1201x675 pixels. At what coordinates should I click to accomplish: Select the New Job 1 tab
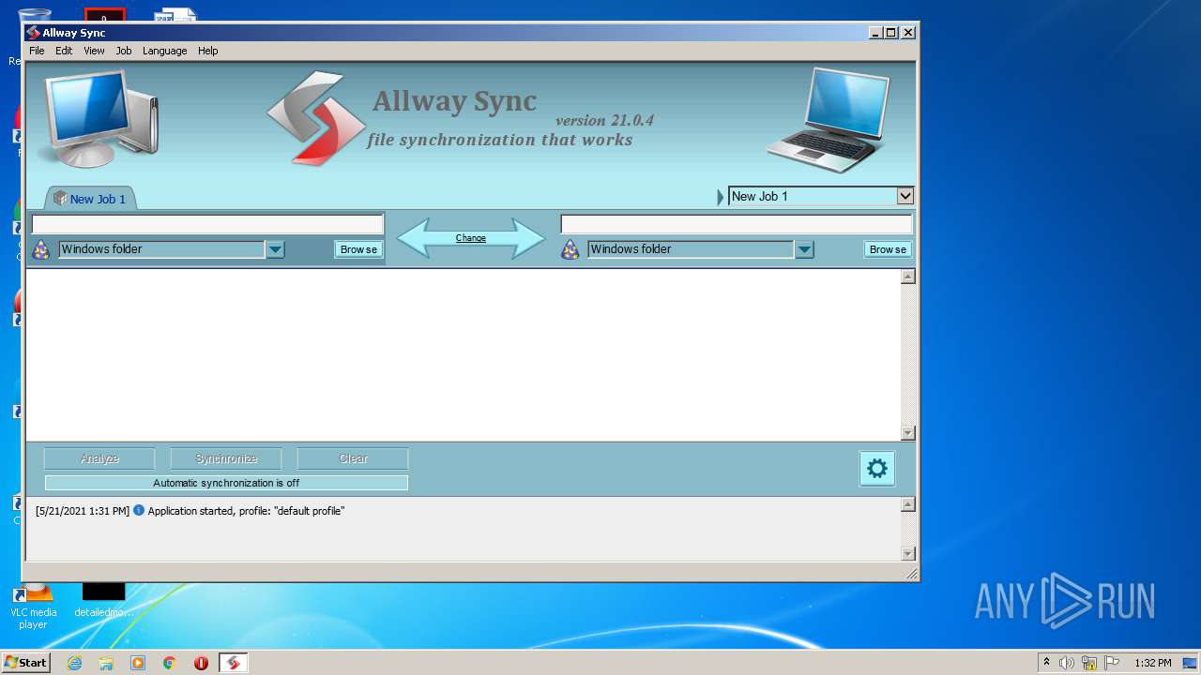pos(90,199)
